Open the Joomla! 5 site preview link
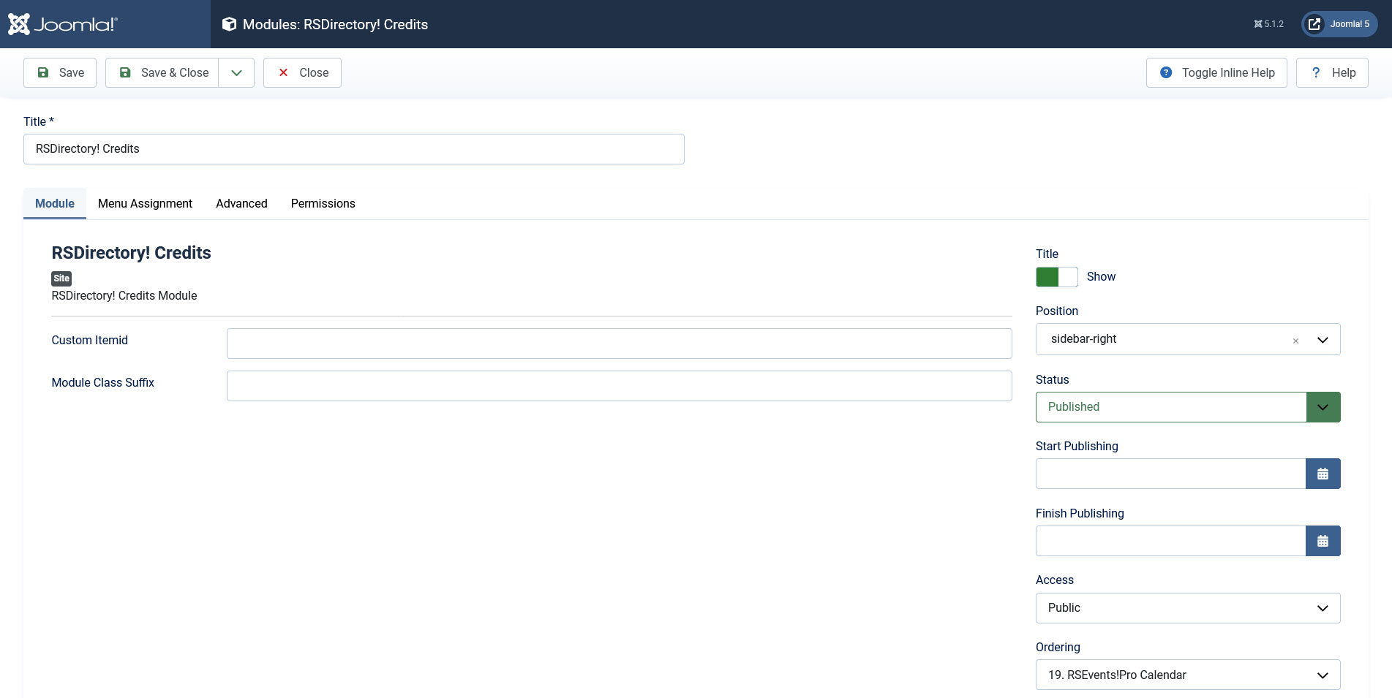 click(1339, 24)
